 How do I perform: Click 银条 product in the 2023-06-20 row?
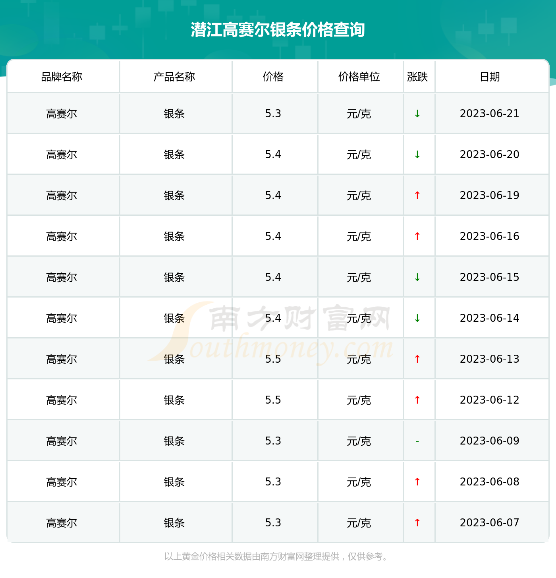tap(174, 155)
